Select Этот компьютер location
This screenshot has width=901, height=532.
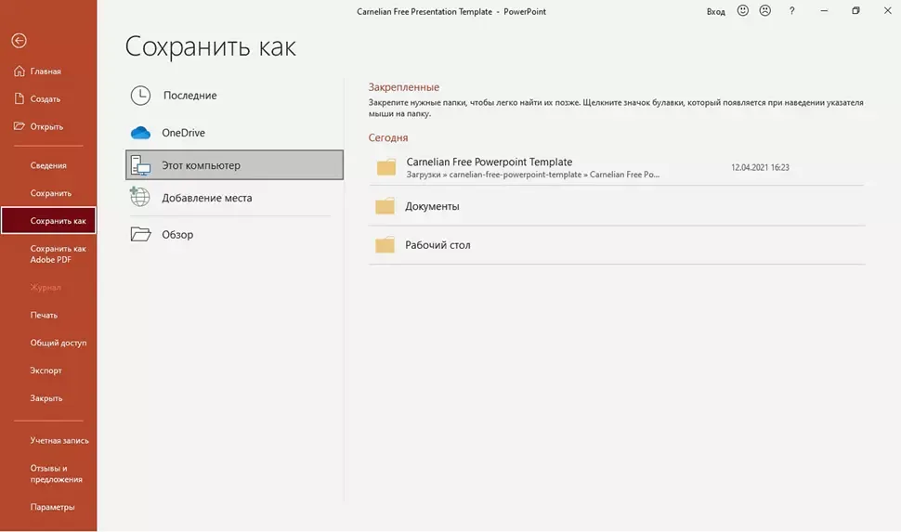(x=234, y=165)
